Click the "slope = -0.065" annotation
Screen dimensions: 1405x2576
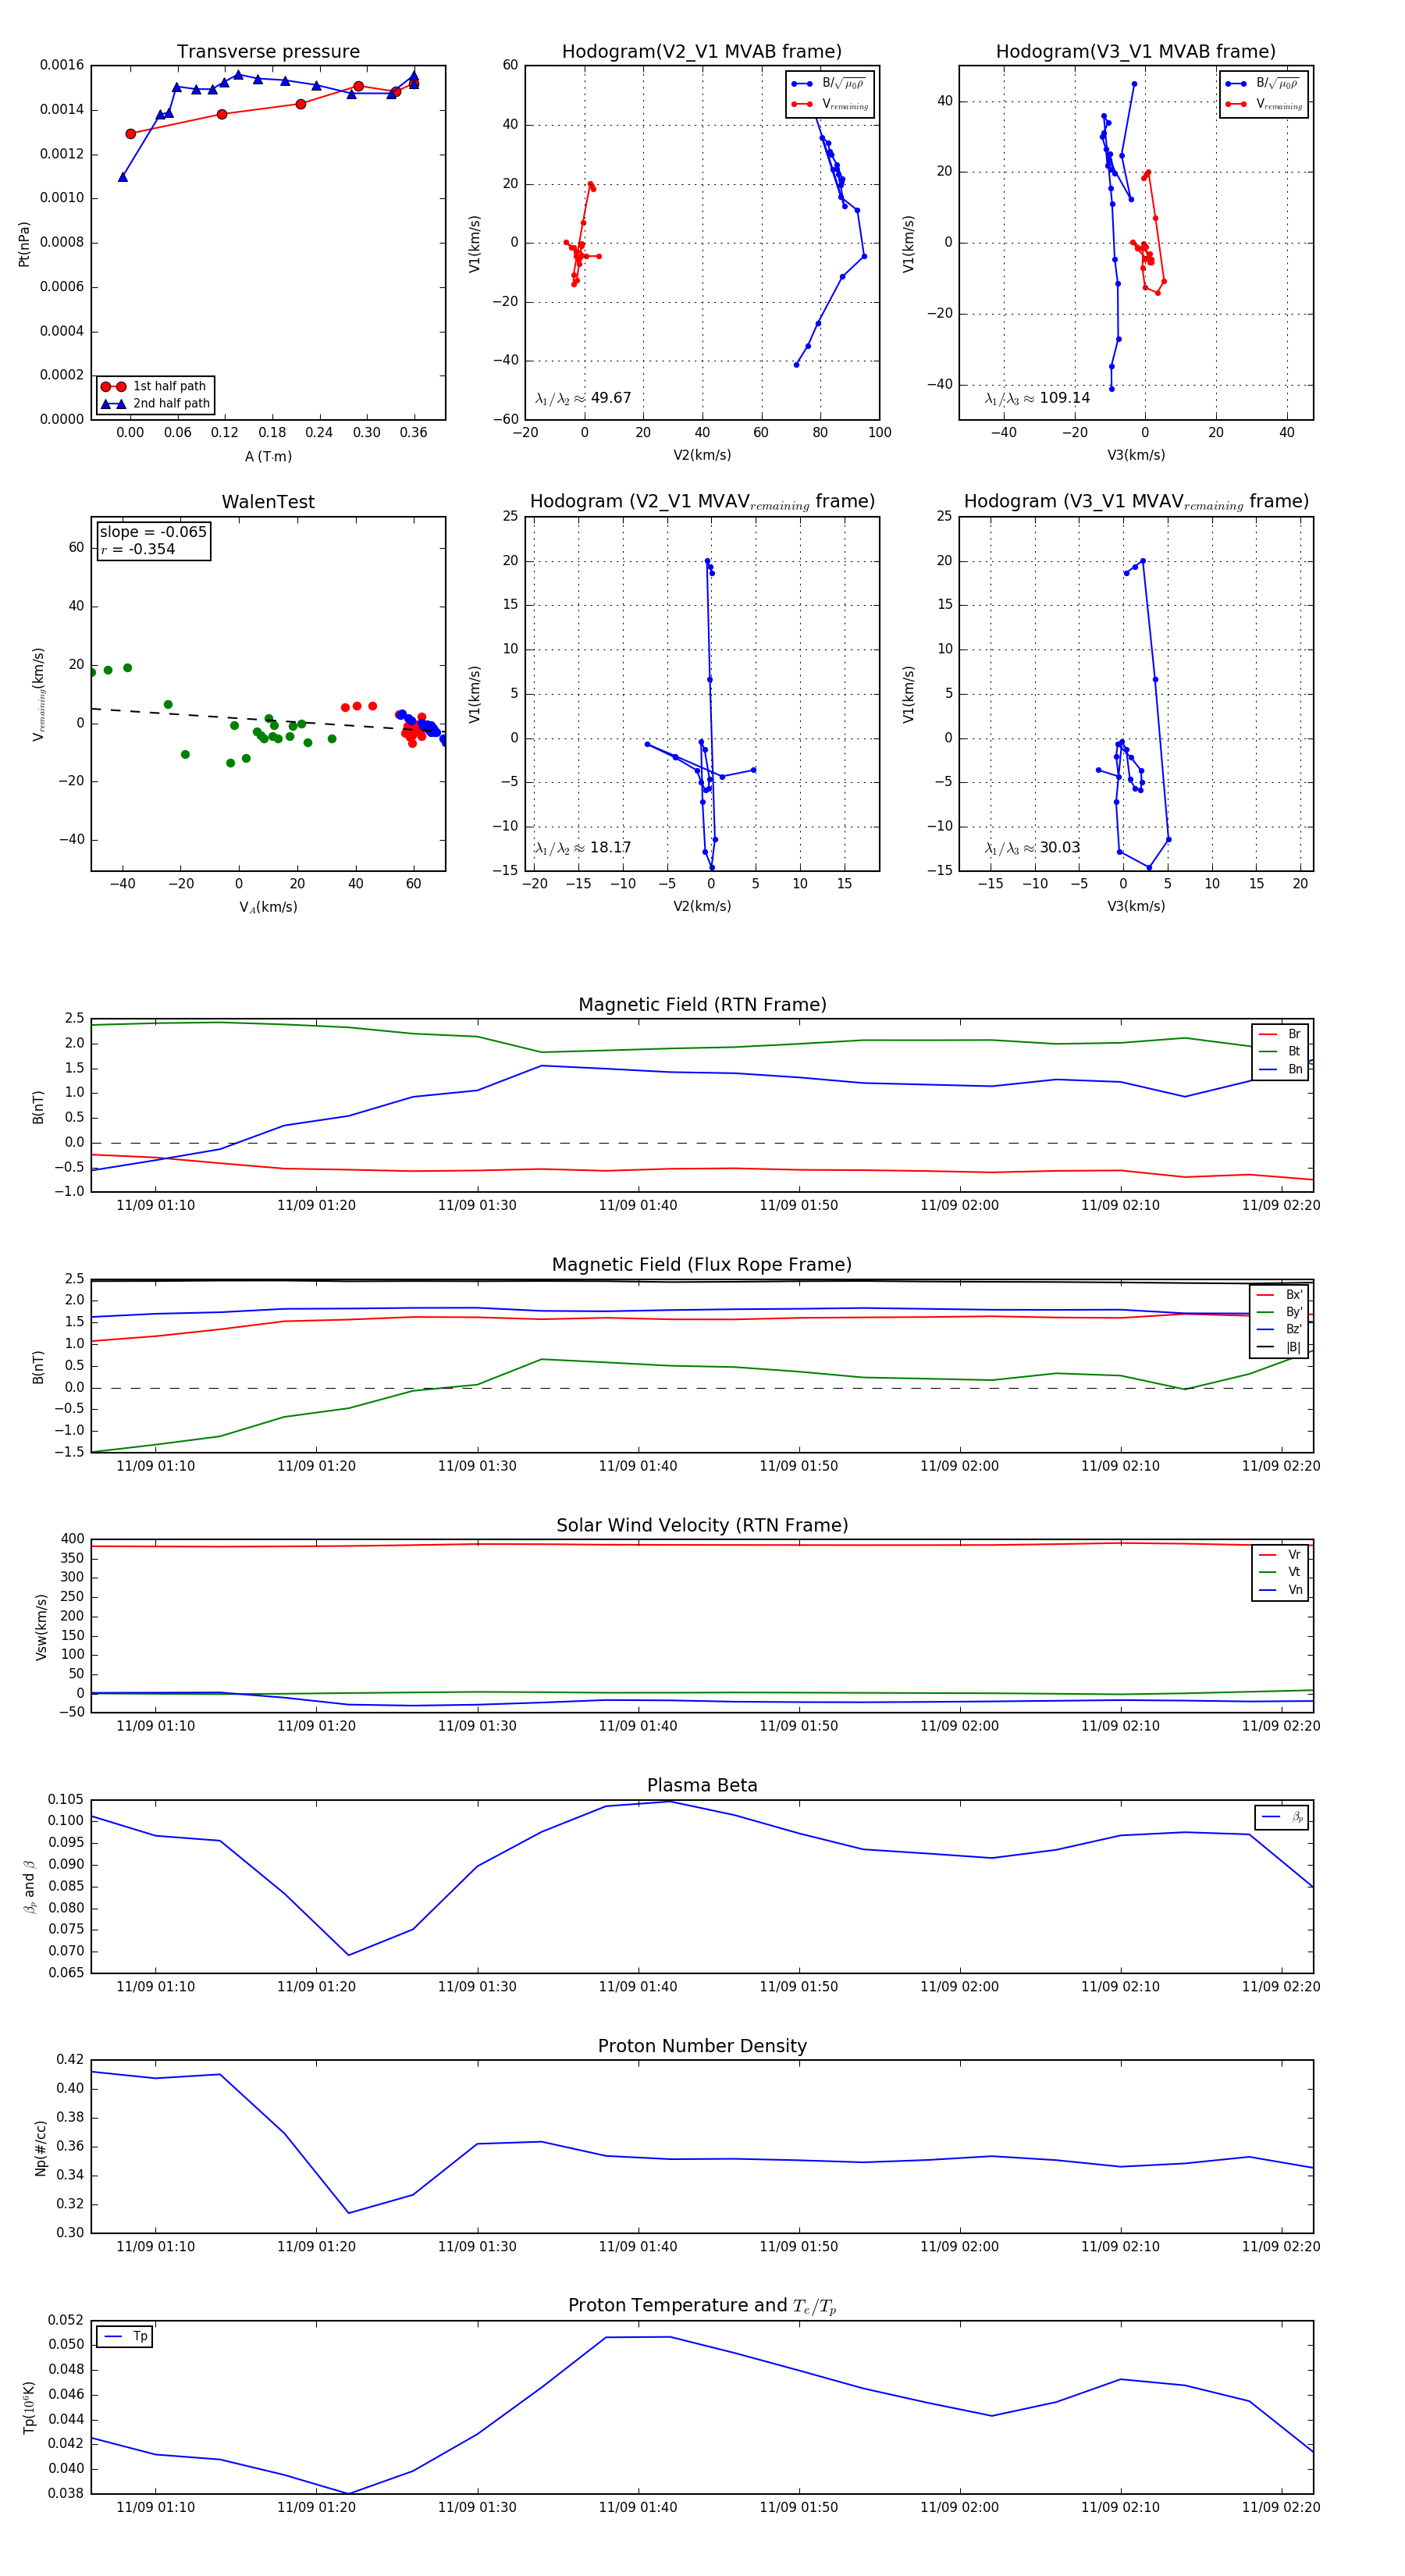coord(153,532)
